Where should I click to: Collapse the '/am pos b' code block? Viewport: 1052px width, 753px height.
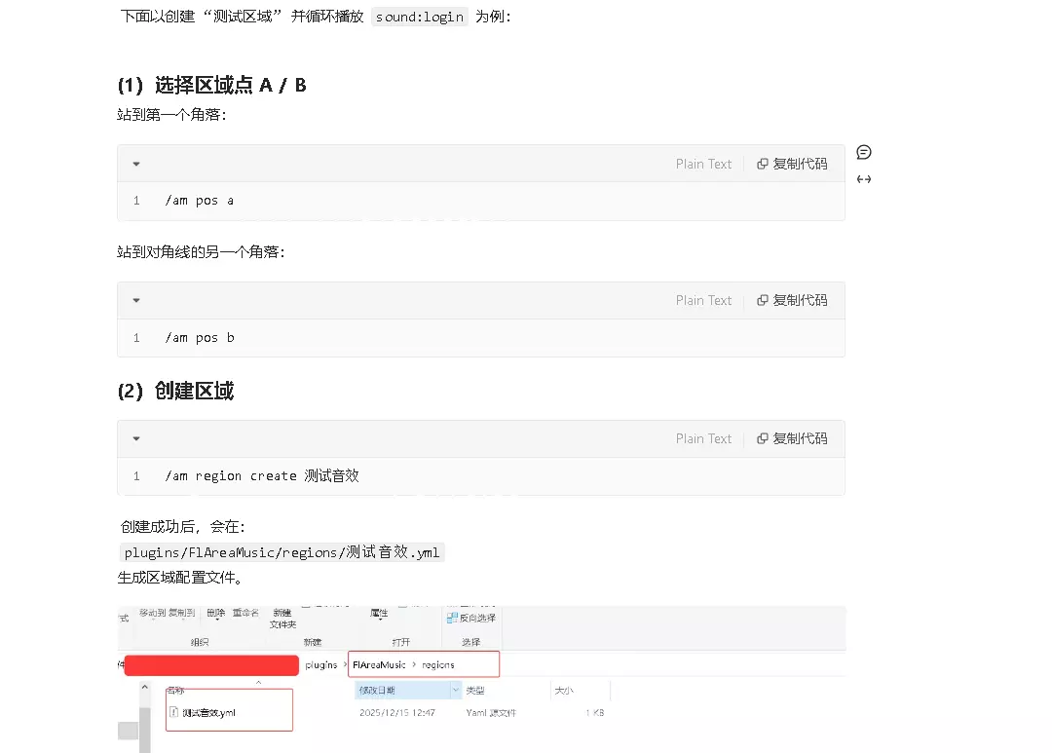[136, 301]
